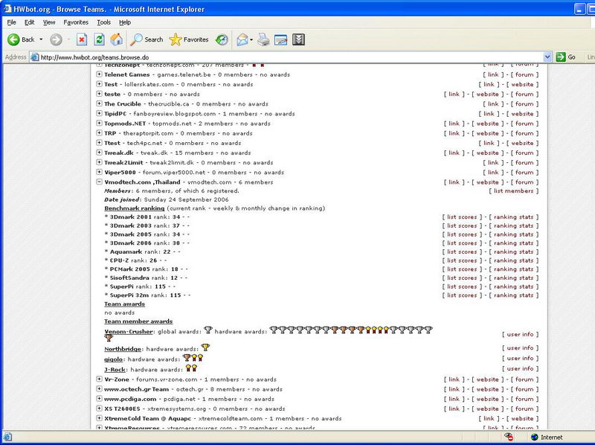Click Northbridge's hardware award trophy

pyautogui.click(x=205, y=347)
